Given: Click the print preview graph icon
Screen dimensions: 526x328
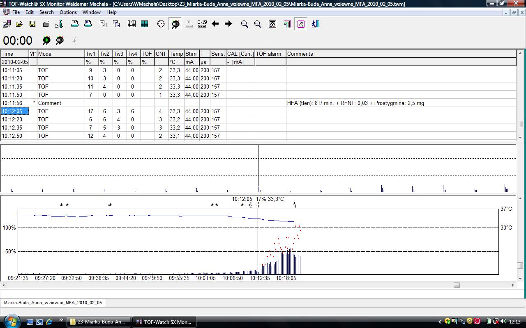Looking at the screenshot, I should [x=117, y=24].
